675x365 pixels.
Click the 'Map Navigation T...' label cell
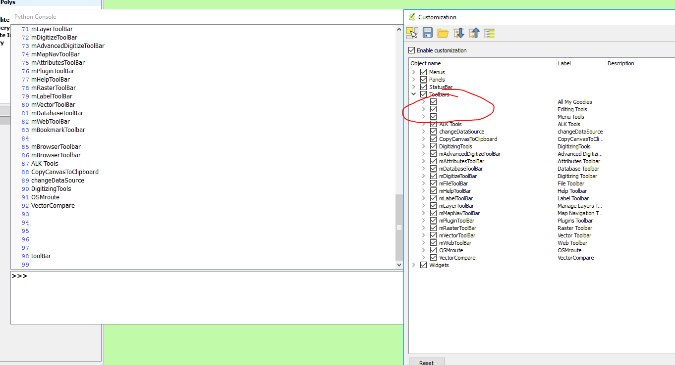point(580,213)
